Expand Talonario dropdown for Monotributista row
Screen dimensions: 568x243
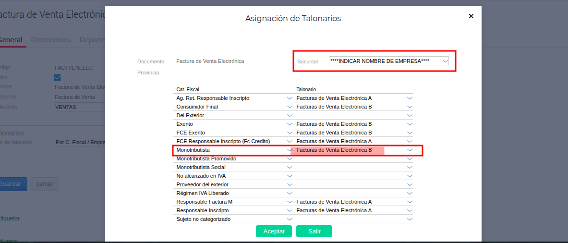(x=410, y=150)
